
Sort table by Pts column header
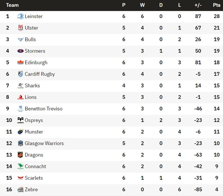click(216, 5)
